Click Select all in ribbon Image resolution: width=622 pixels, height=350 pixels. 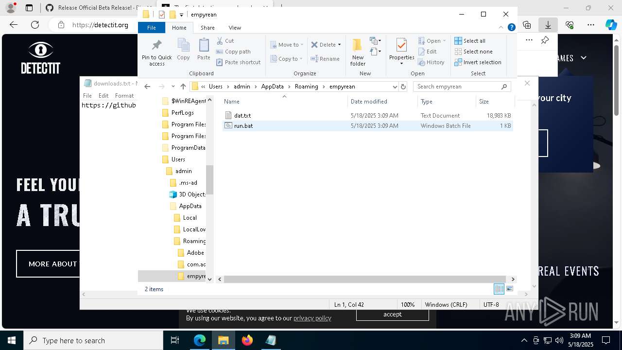[470, 41]
